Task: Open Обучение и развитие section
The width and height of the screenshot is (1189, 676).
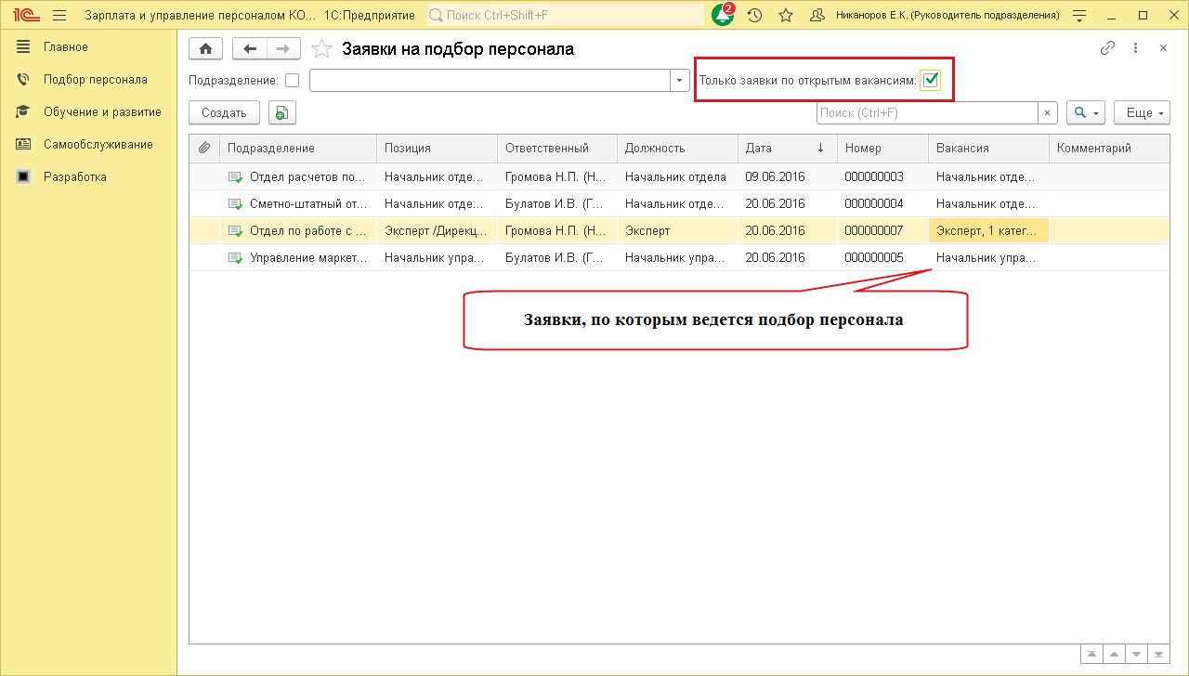Action: click(x=102, y=112)
